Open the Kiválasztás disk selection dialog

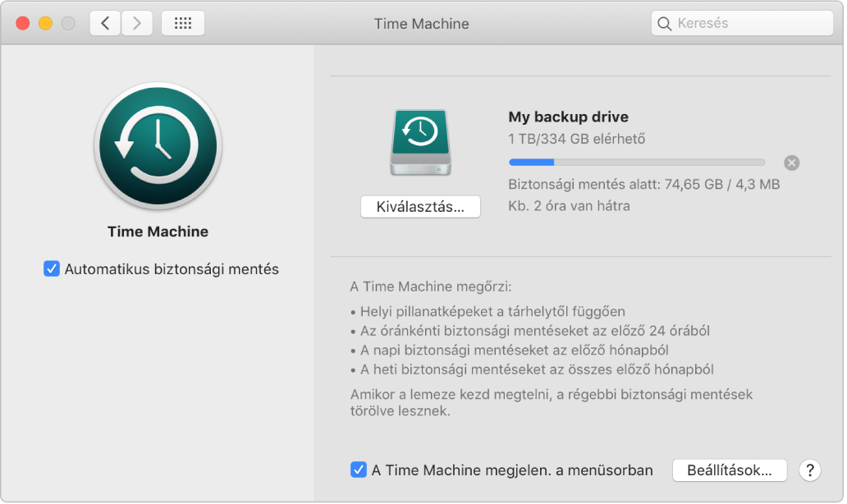click(x=420, y=206)
